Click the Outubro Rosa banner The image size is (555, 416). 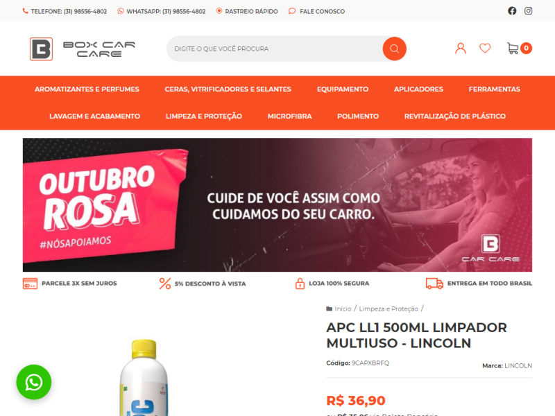(x=277, y=205)
